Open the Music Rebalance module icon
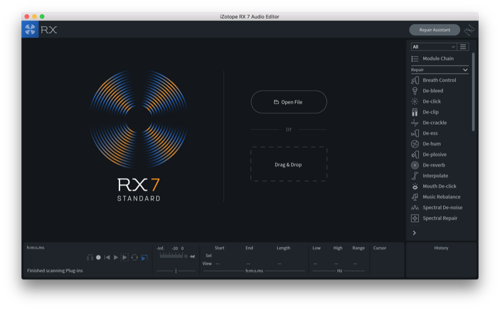 click(x=414, y=197)
